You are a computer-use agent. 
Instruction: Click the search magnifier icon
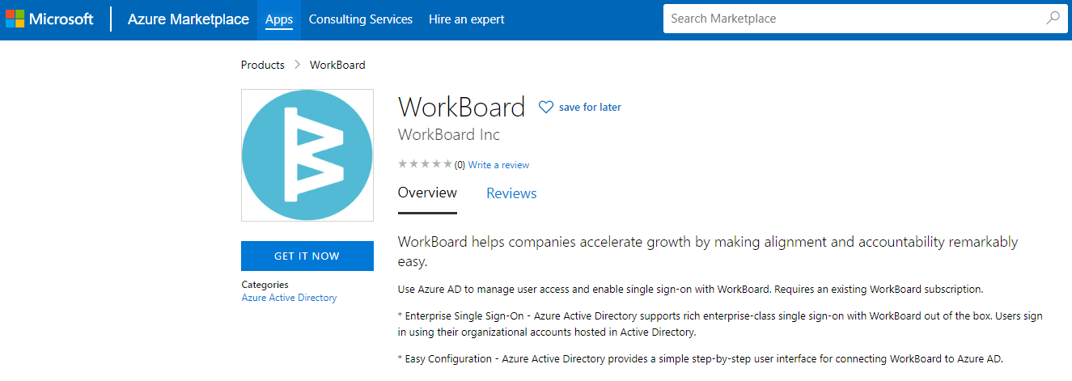1053,18
